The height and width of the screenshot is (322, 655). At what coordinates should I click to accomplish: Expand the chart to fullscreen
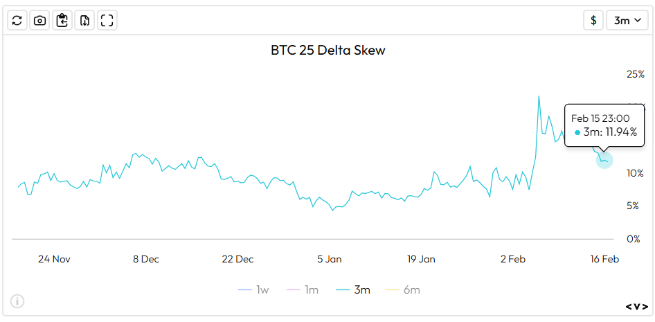point(107,20)
